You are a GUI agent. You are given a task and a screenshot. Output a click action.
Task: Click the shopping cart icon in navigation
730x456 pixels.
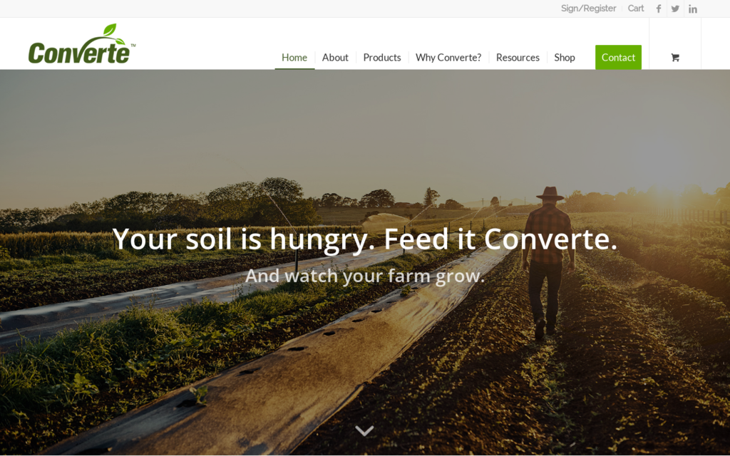pyautogui.click(x=675, y=57)
